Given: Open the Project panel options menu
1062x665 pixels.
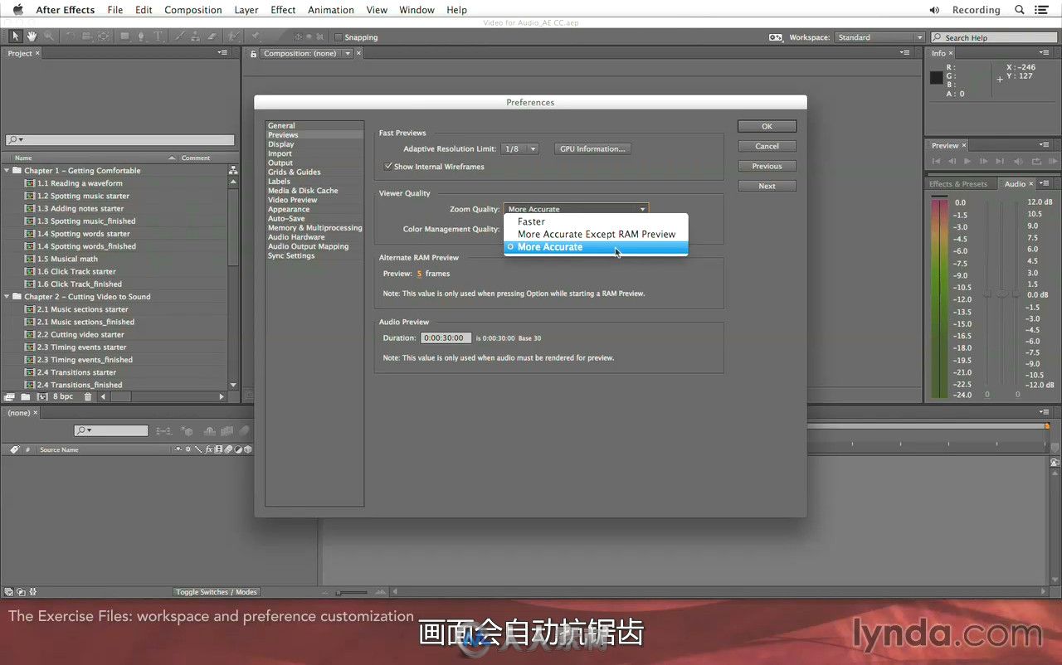Looking at the screenshot, I should click(222, 53).
